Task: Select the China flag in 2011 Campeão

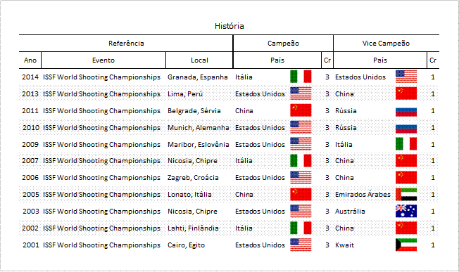Action: pos(301,111)
